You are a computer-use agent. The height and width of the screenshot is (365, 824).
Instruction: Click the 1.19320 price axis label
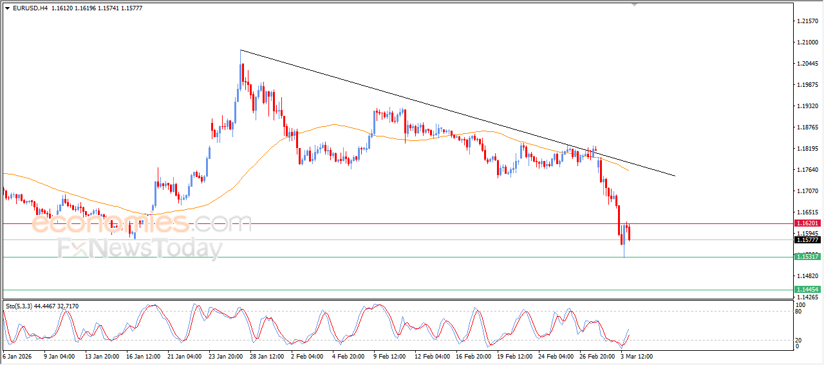[x=807, y=106]
